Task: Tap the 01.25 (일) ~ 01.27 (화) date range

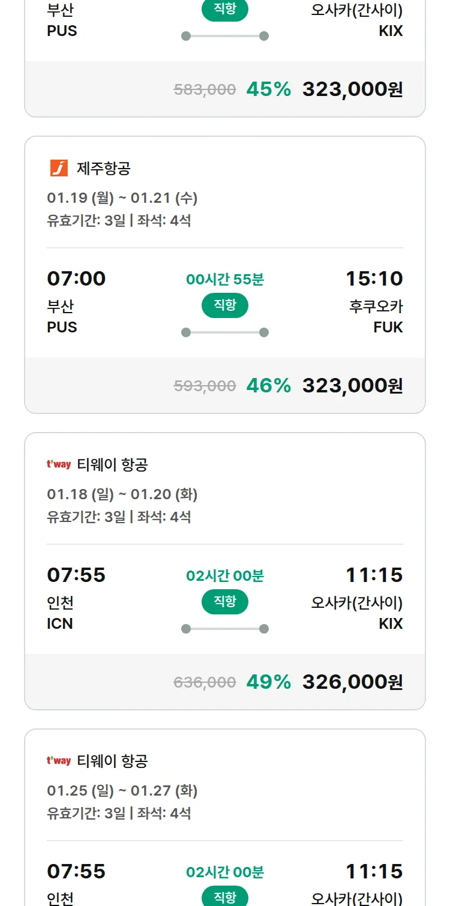Action: pyautogui.click(x=122, y=791)
